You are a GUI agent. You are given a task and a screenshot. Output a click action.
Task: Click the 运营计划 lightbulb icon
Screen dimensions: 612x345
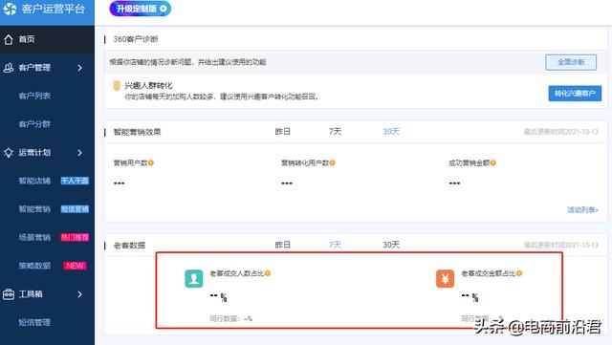coord(9,153)
